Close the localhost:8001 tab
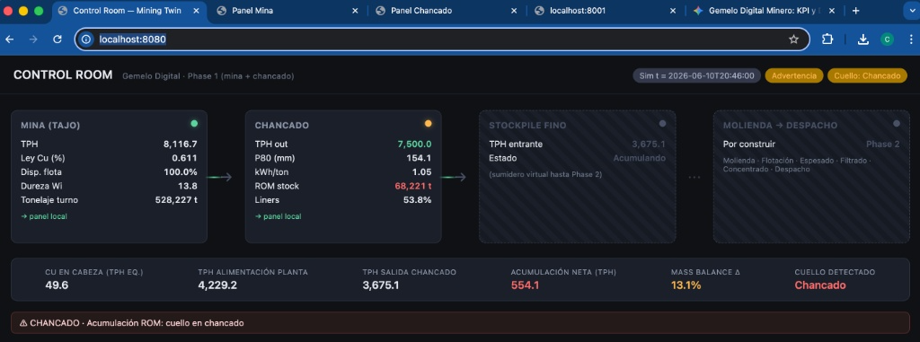920x342 pixels. click(673, 11)
